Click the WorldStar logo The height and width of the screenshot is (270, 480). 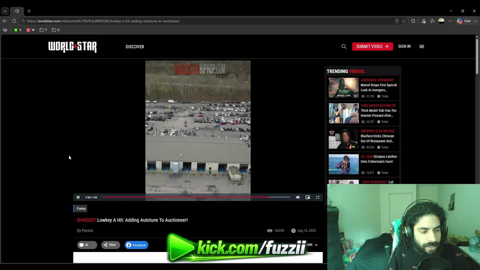tap(72, 47)
